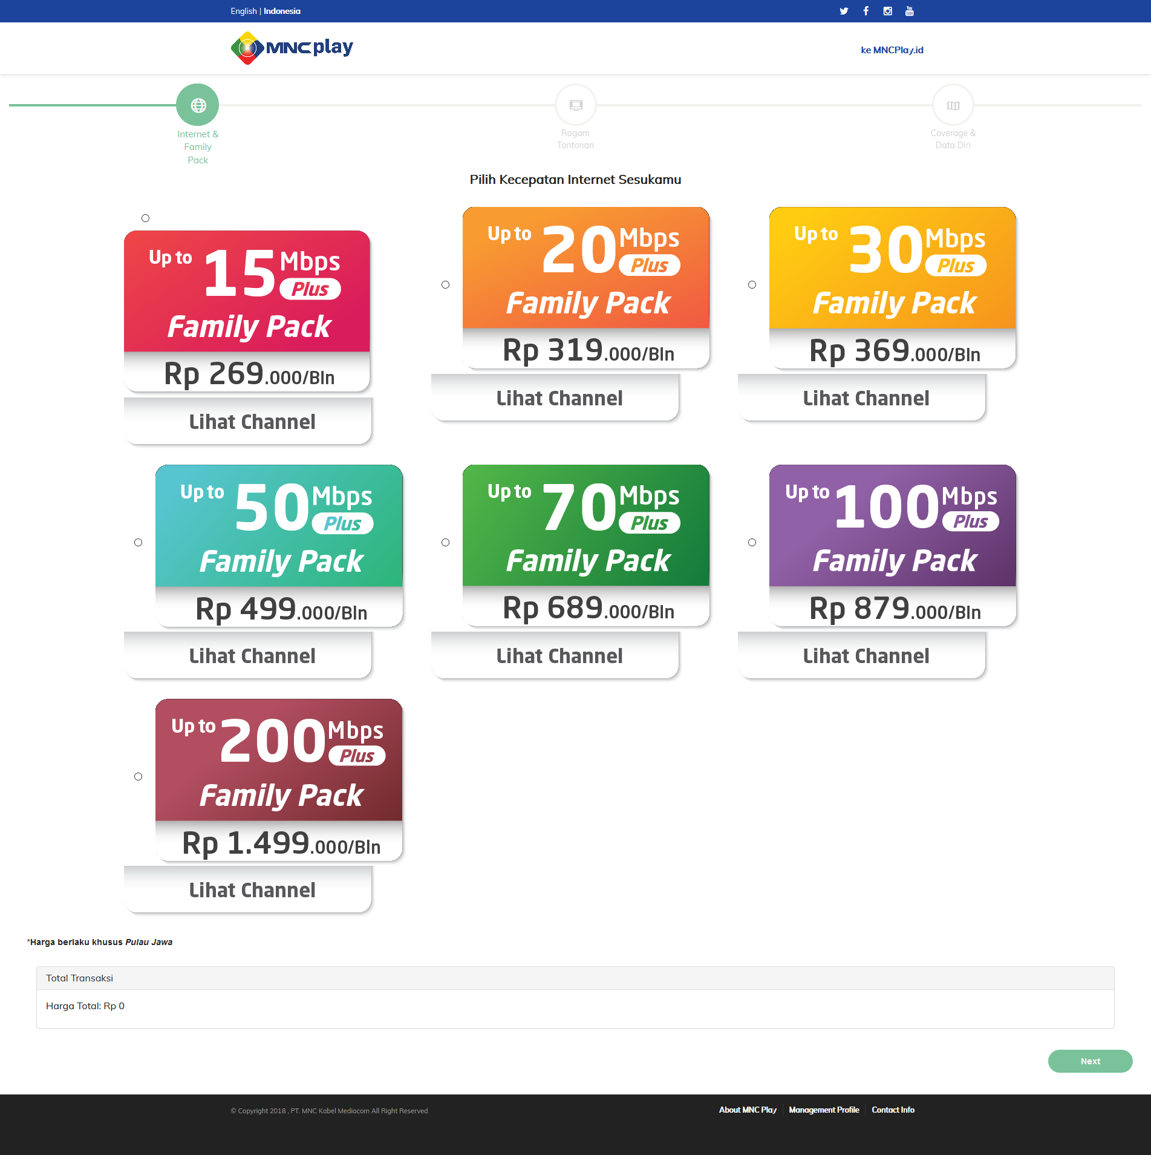This screenshot has width=1151, height=1155.
Task: Go to the Ragam Tontonan step icon
Action: [x=576, y=105]
